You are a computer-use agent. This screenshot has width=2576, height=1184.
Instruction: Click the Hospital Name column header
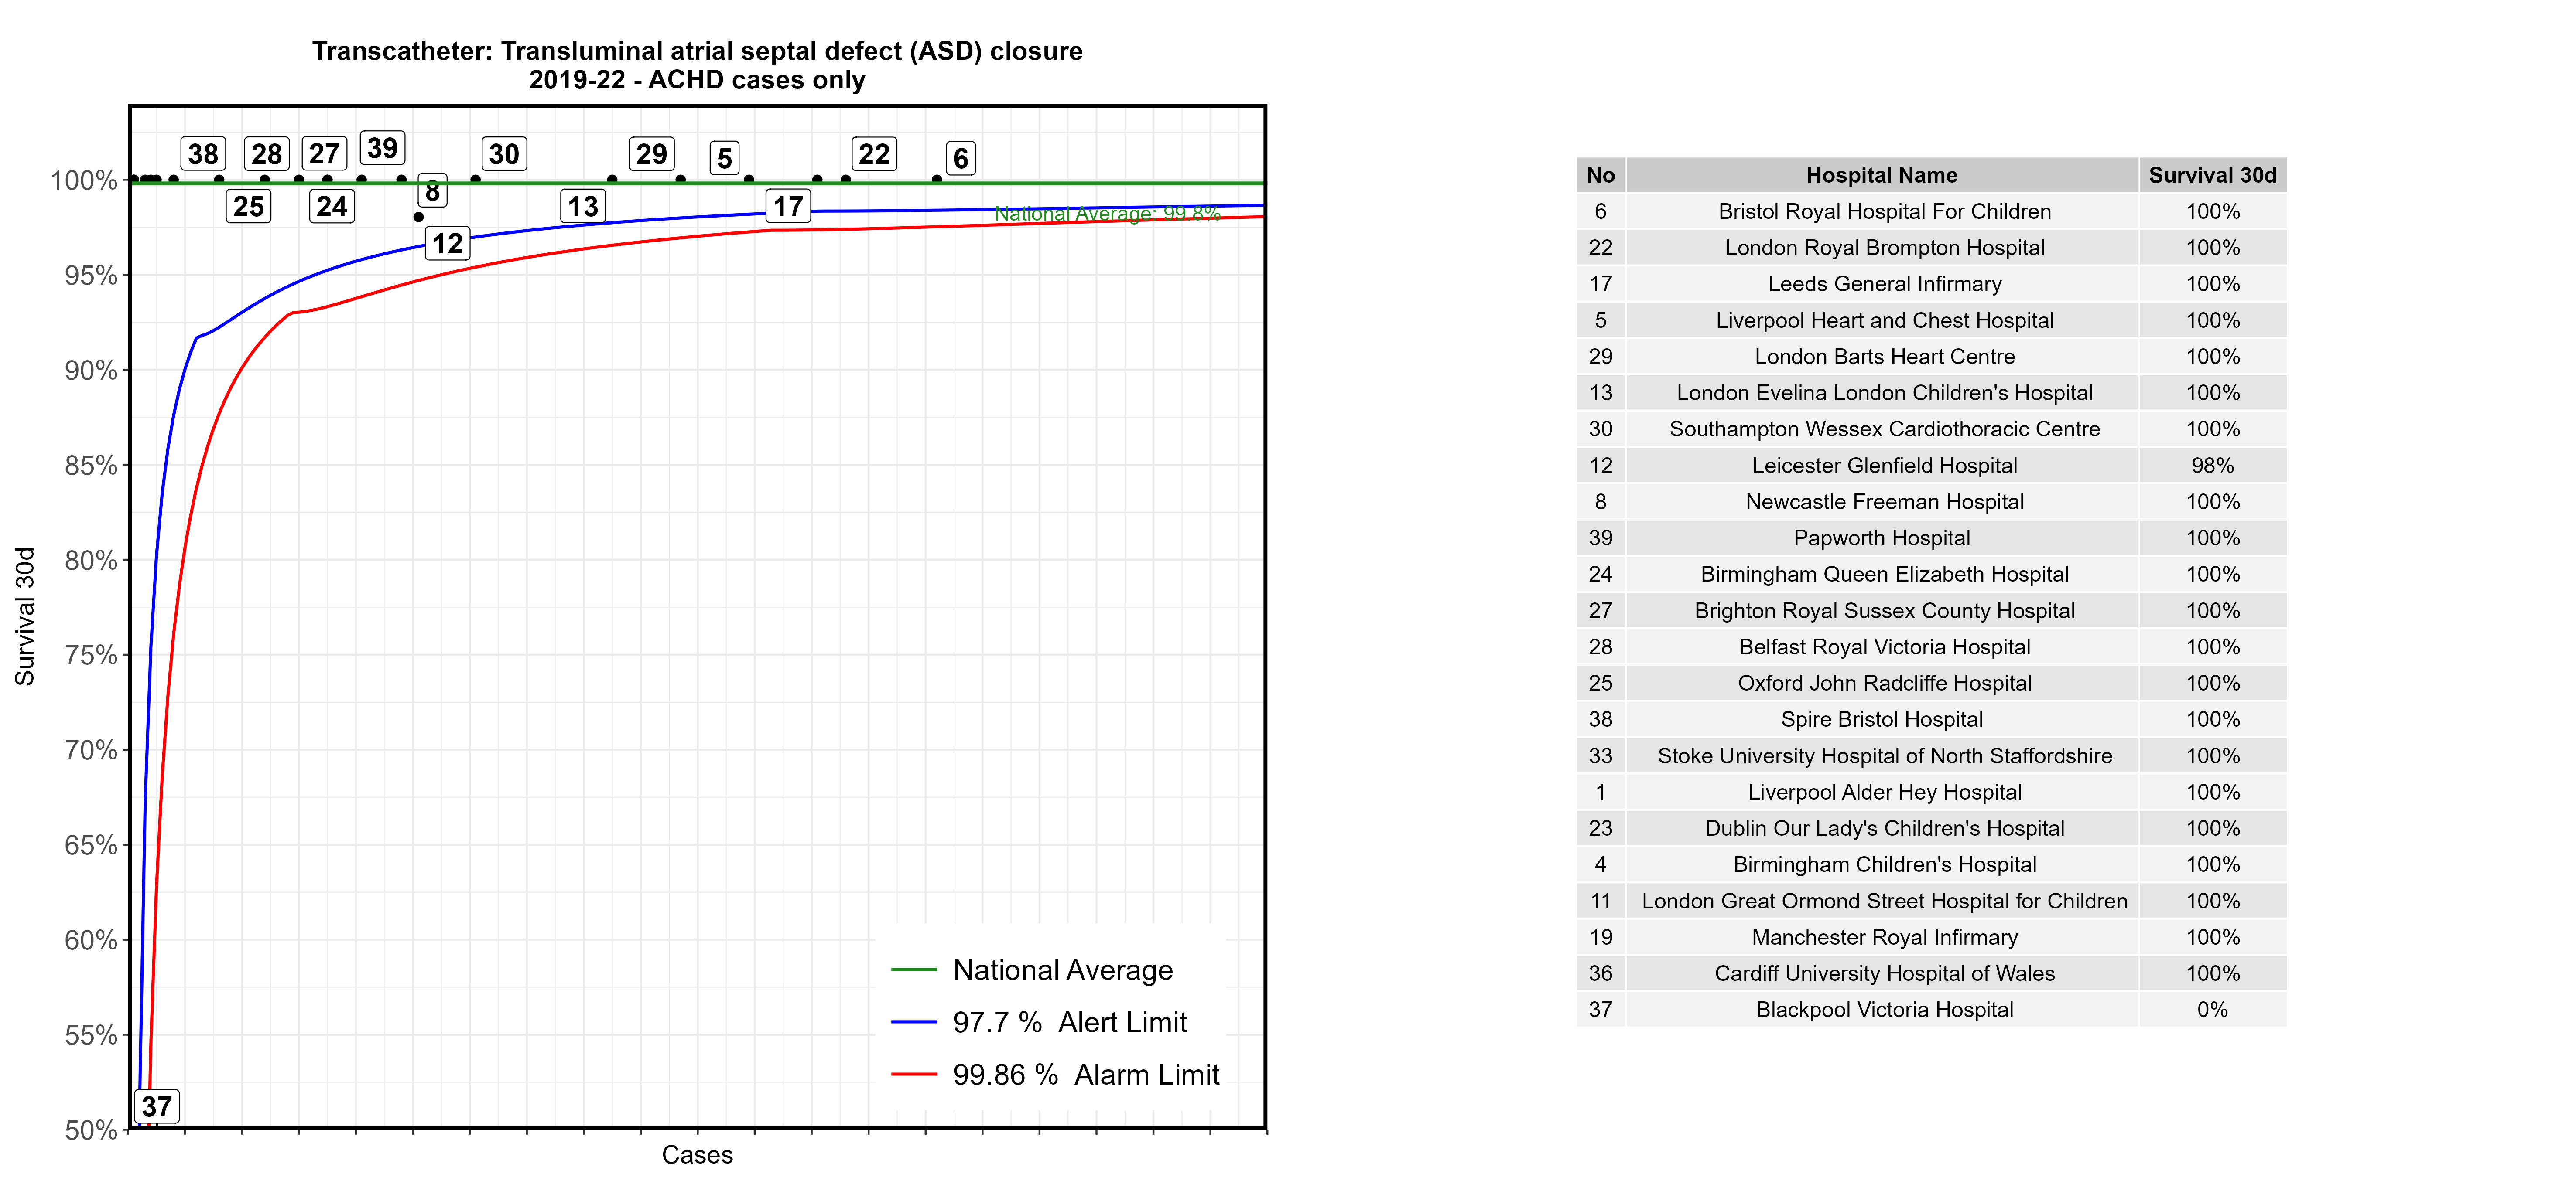click(x=1881, y=175)
